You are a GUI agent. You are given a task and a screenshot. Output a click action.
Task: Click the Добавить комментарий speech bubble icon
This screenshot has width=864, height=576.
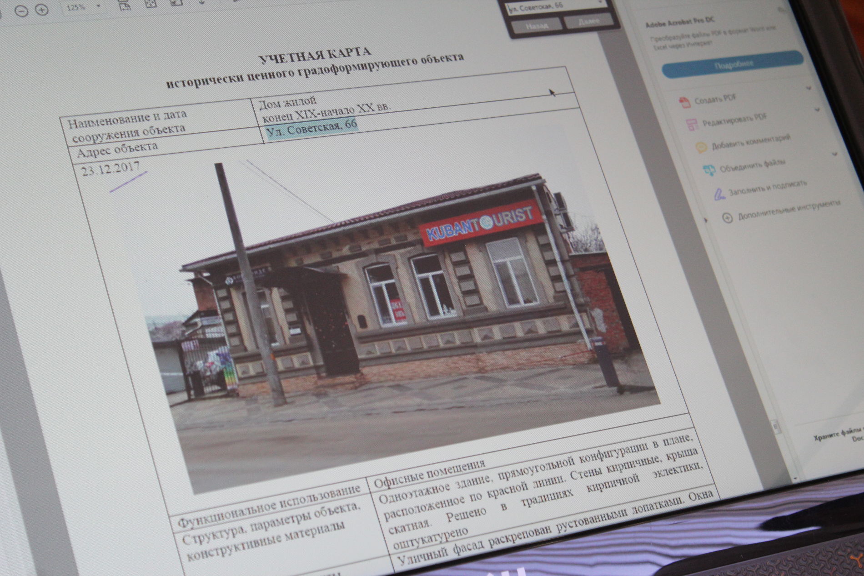click(x=701, y=147)
